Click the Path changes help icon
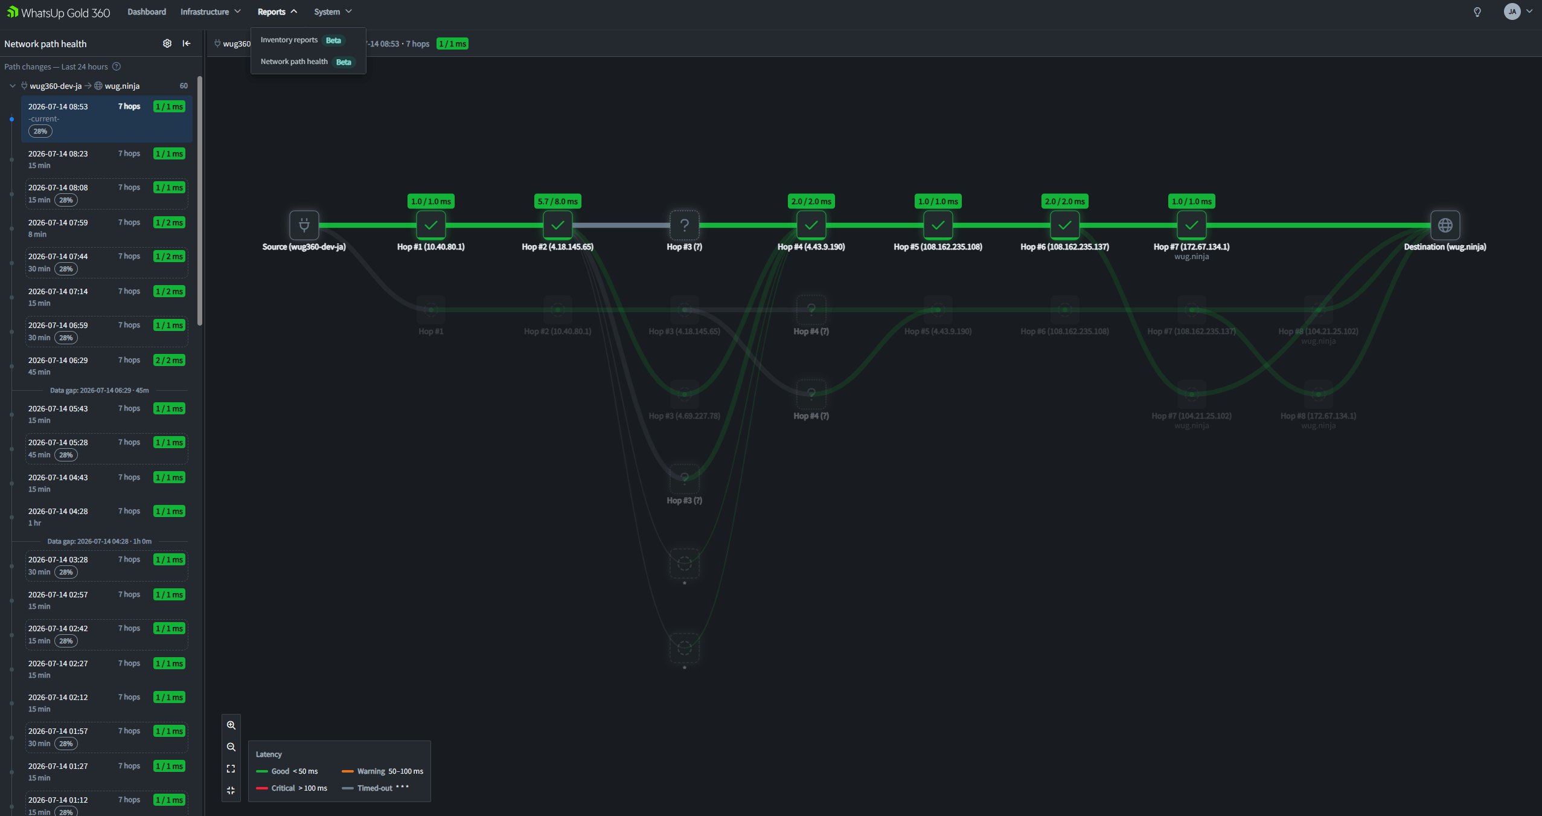 117,66
